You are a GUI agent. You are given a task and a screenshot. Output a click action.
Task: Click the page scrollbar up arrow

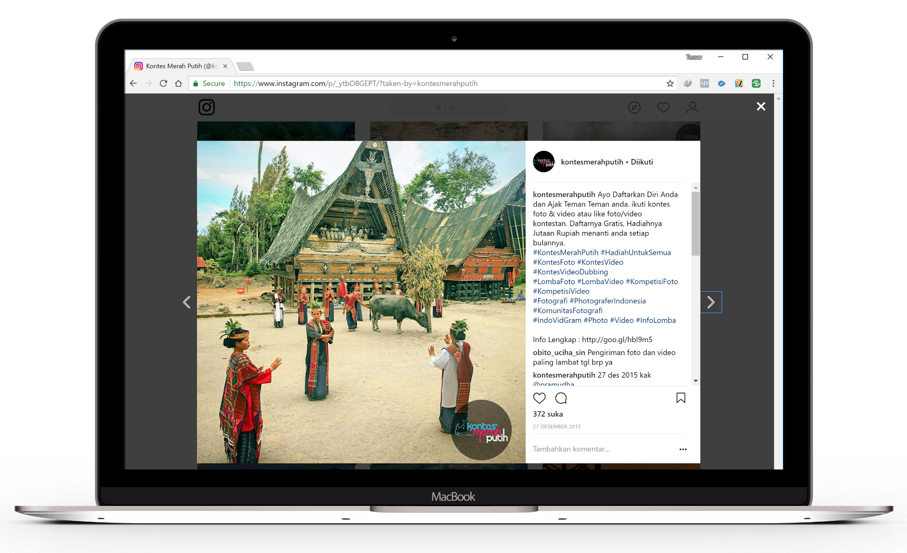pyautogui.click(x=779, y=98)
